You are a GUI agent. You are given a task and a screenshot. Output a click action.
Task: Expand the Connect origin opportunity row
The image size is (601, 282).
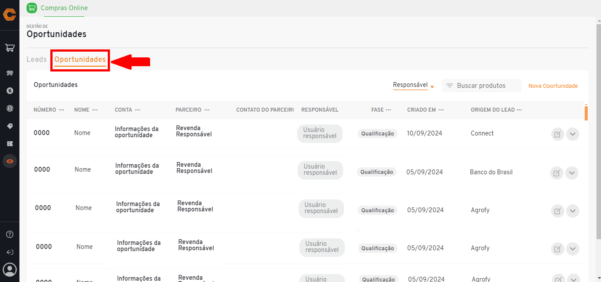coord(573,134)
